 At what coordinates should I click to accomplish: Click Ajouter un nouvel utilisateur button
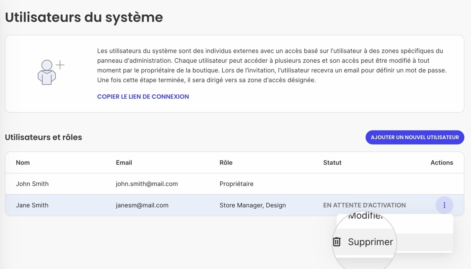(415, 137)
